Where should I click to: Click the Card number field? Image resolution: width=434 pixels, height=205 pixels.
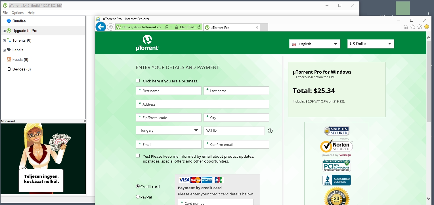pyautogui.click(x=216, y=202)
